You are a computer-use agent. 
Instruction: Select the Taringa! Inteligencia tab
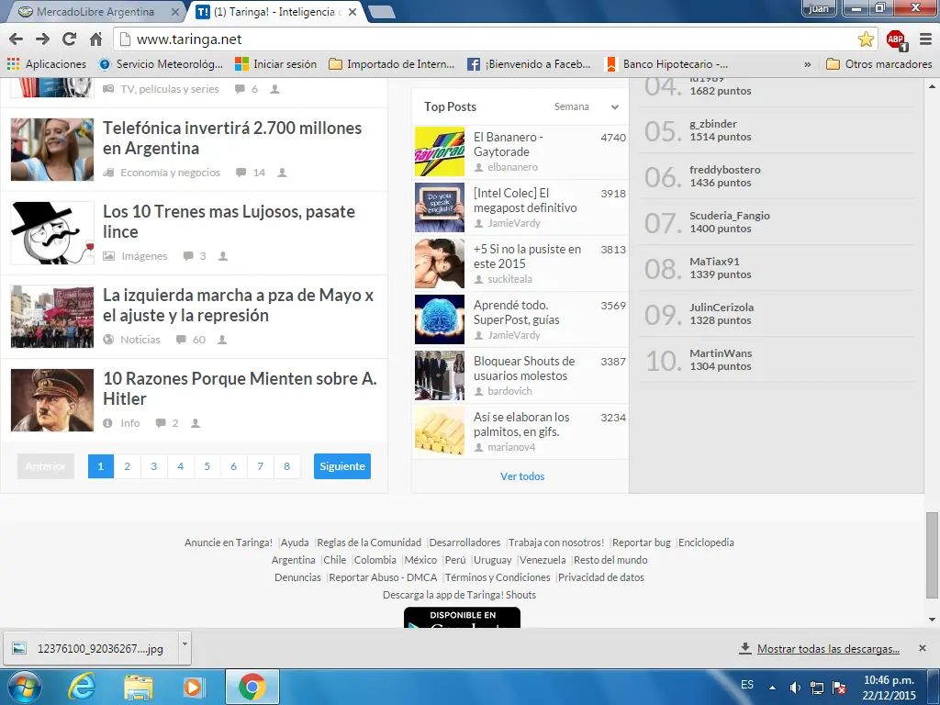click(274, 11)
